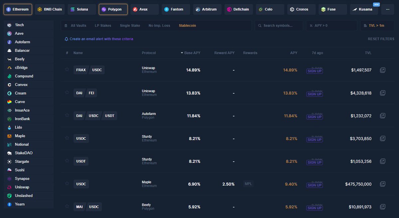Star the Beefy MAI USDC vault
Image resolution: width=399 pixels, height=218 pixels.
point(67,206)
